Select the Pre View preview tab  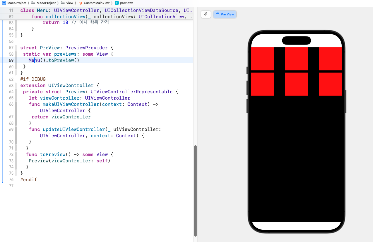click(225, 14)
